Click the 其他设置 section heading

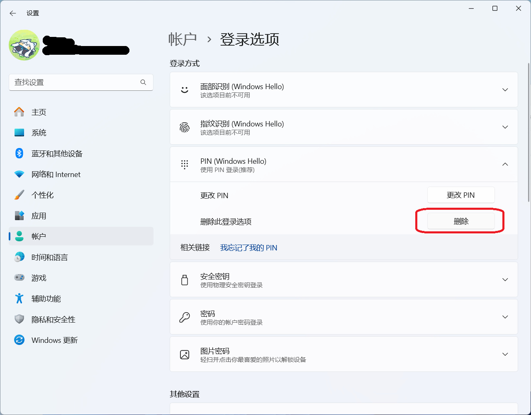(185, 394)
